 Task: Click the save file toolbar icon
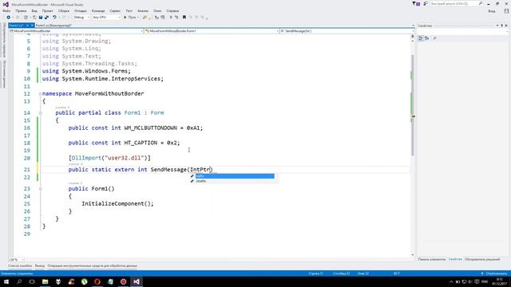point(41,18)
